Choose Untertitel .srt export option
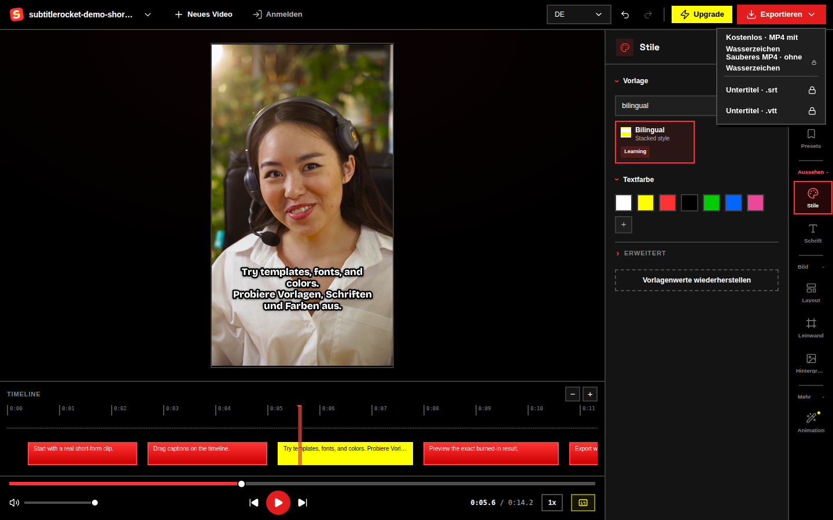 tap(771, 90)
